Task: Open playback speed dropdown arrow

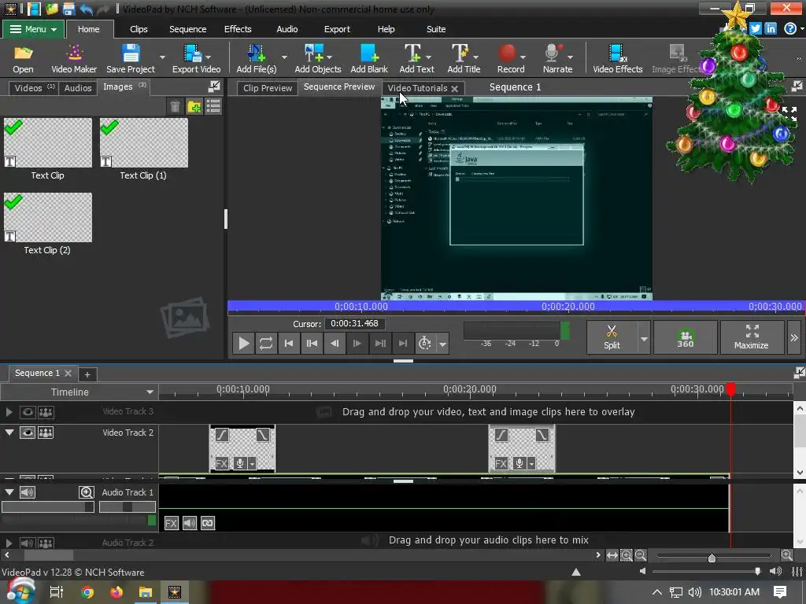Action: 442,344
